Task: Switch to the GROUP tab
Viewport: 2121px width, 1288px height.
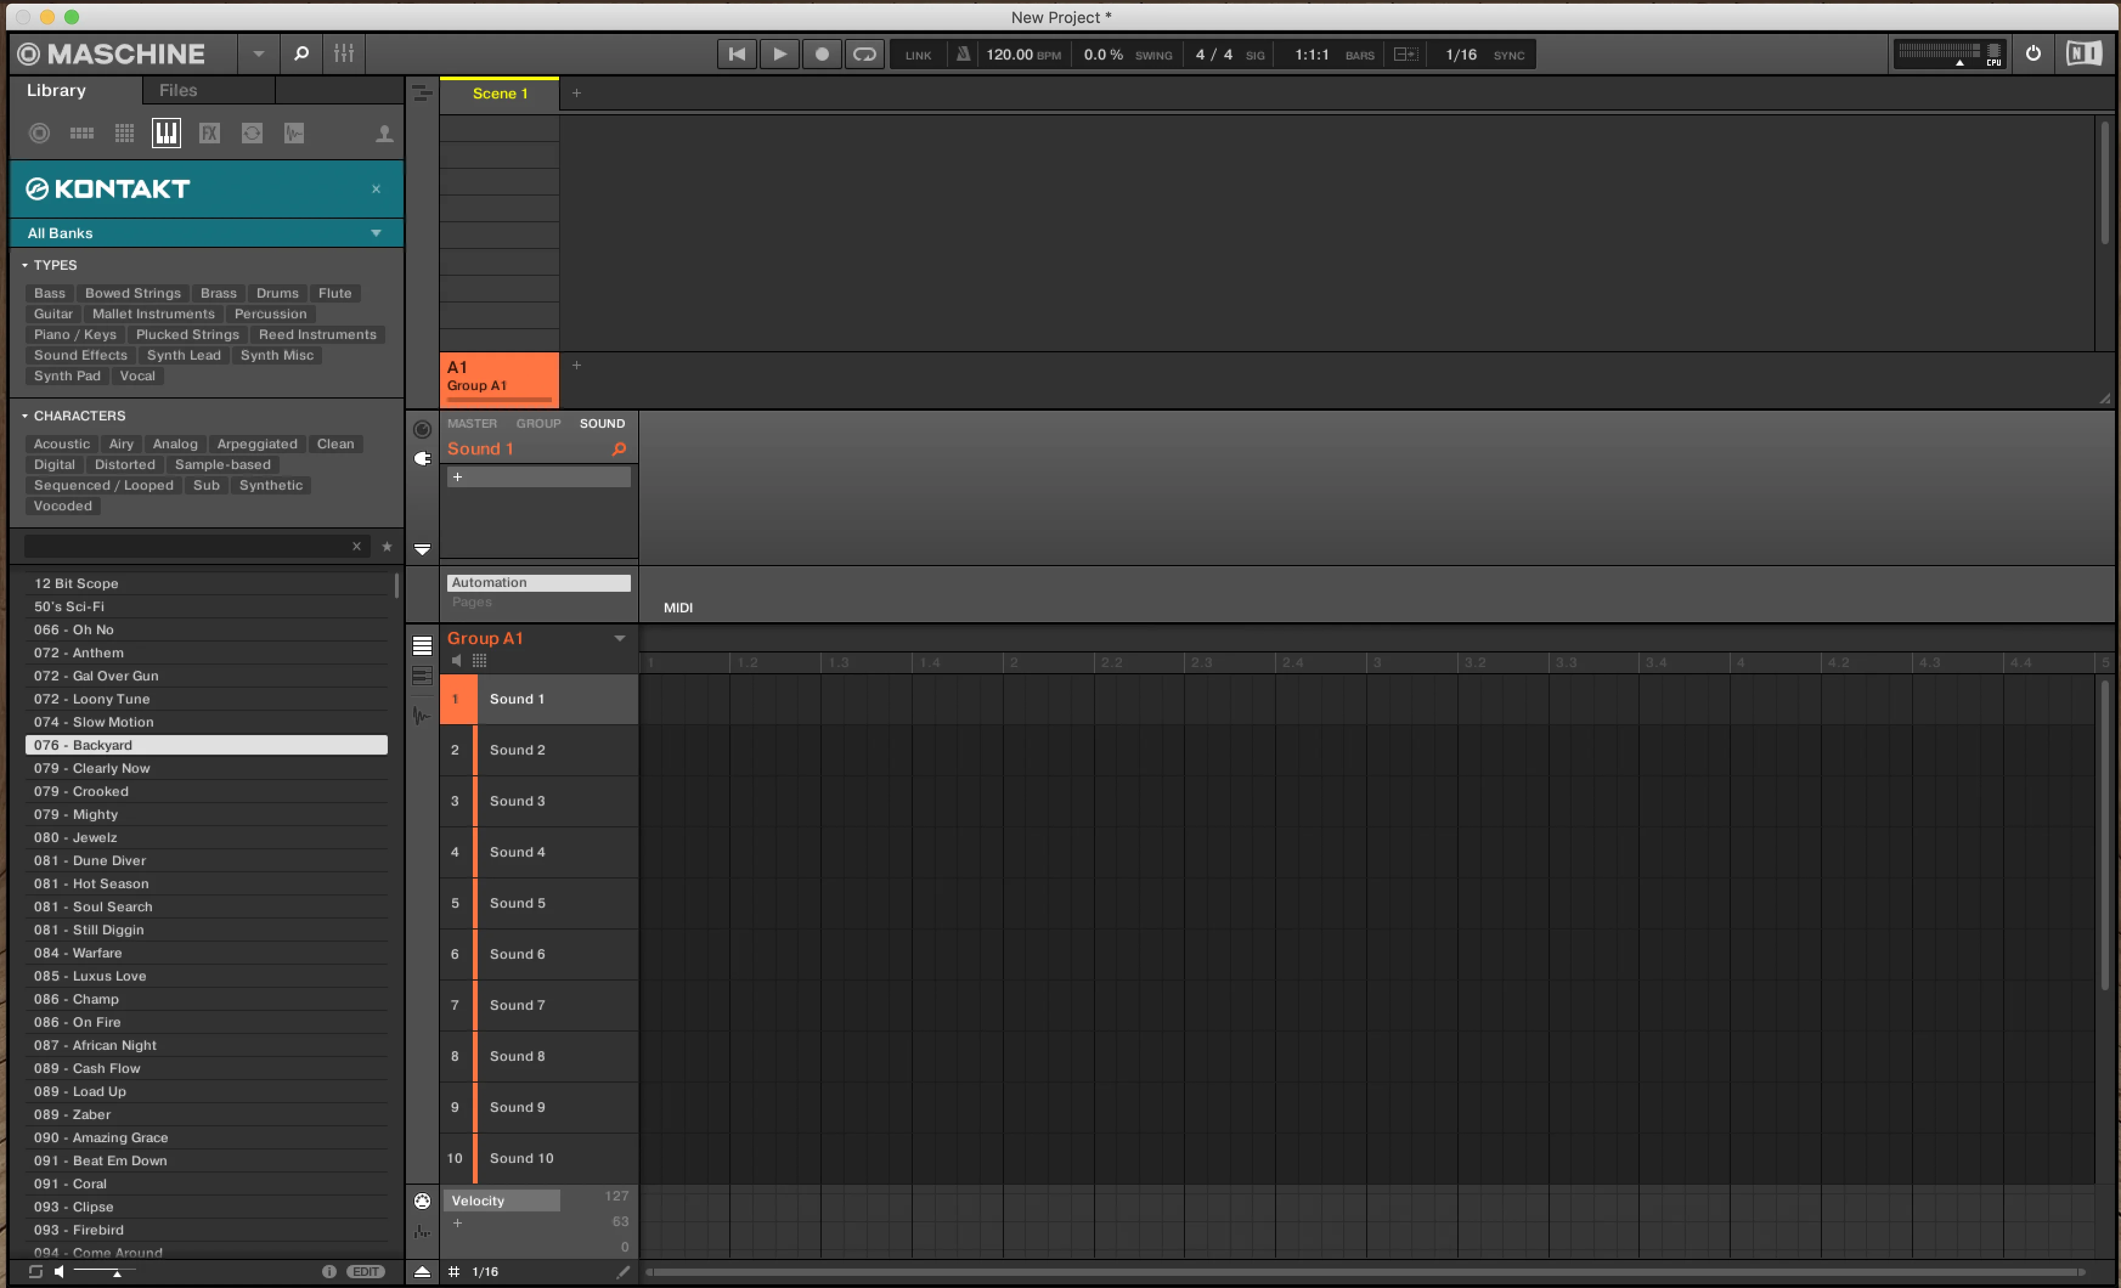Action: click(538, 423)
